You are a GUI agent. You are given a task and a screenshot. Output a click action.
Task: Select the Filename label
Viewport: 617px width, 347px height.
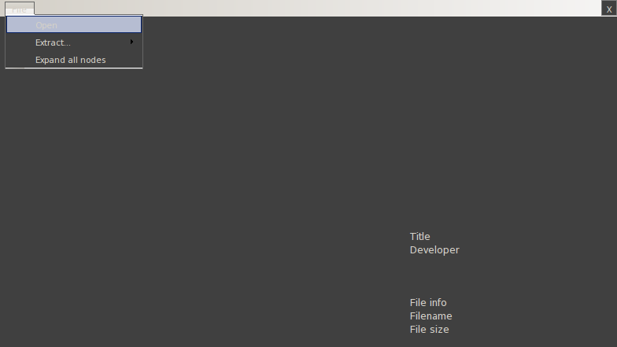(x=431, y=316)
